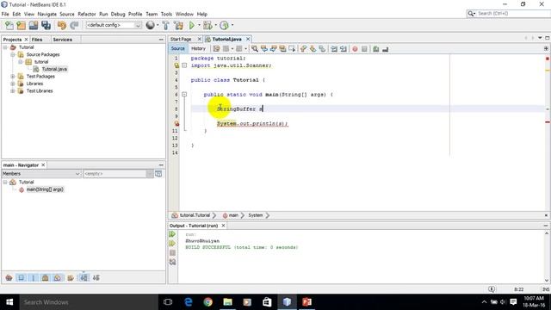Toggle Sort by Source in Navigator
Screen dimensions: 551x310
pos(96,278)
